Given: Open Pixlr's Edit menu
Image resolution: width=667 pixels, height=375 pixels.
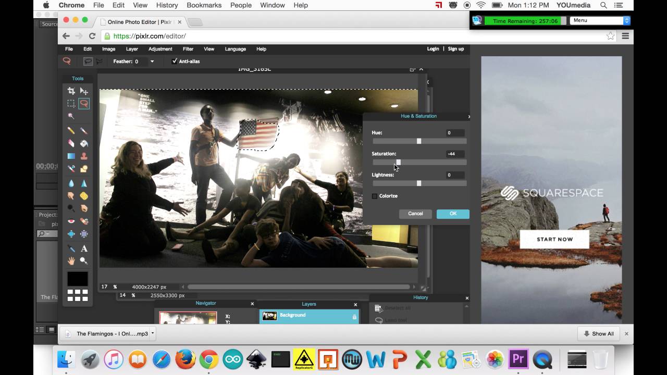Looking at the screenshot, I should pos(88,49).
